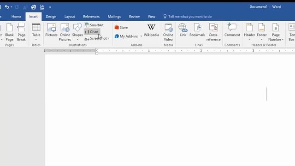Open the Screenshot dropdown
295x166 pixels.
click(97, 39)
